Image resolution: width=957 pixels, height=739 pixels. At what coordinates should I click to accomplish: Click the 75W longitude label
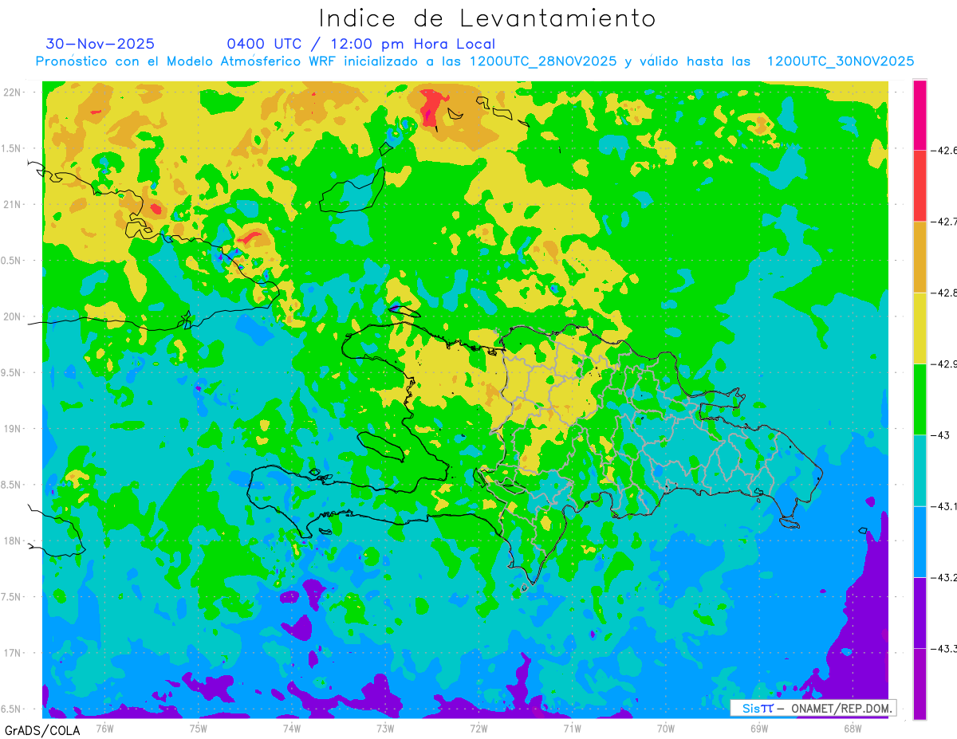click(199, 727)
